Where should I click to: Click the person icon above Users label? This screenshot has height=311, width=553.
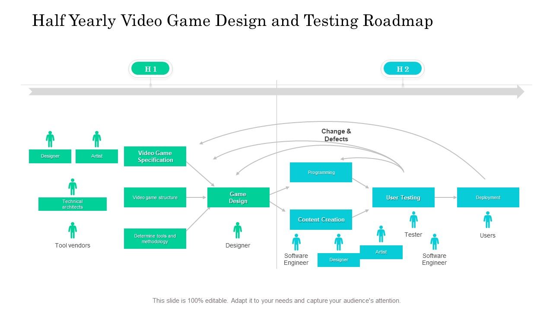tap(488, 219)
